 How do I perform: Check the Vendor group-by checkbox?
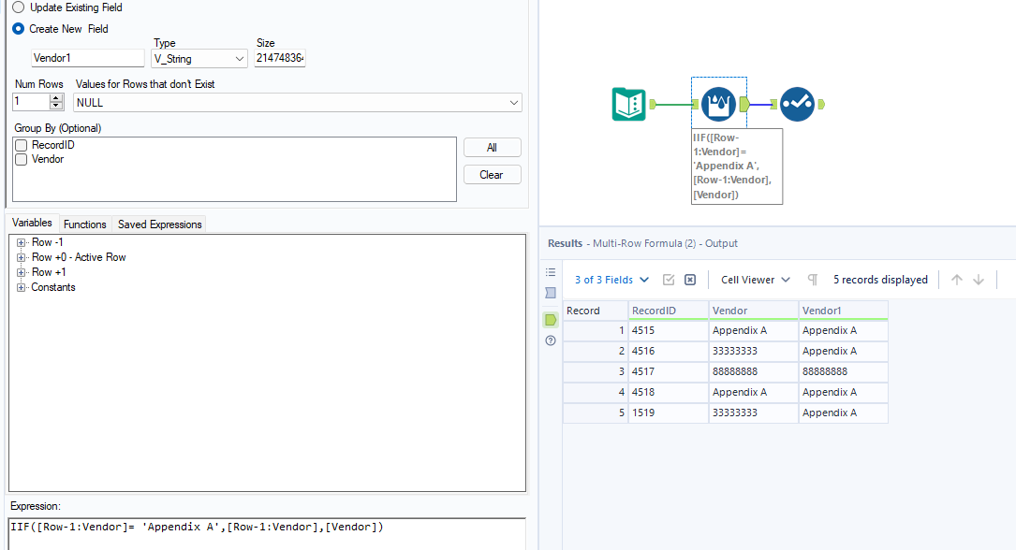22,159
